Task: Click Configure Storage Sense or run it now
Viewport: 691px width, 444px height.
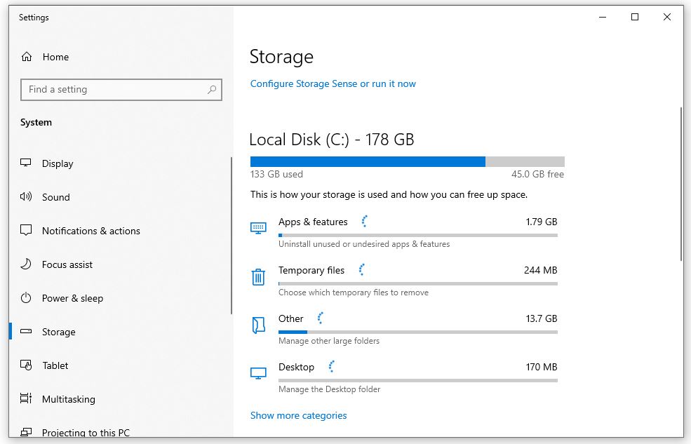Action: pos(333,83)
